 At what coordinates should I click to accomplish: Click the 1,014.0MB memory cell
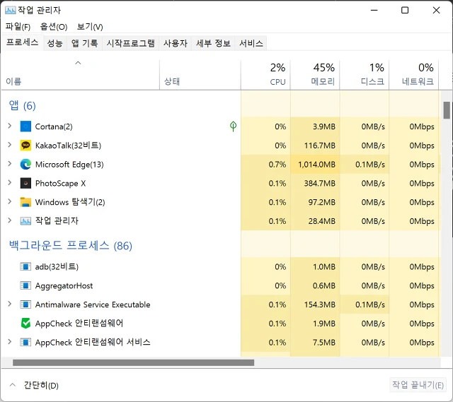316,165
